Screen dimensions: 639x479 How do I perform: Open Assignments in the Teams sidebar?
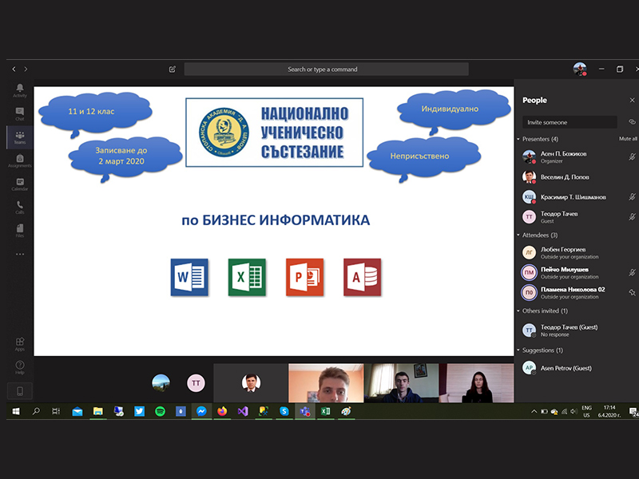(x=19, y=160)
